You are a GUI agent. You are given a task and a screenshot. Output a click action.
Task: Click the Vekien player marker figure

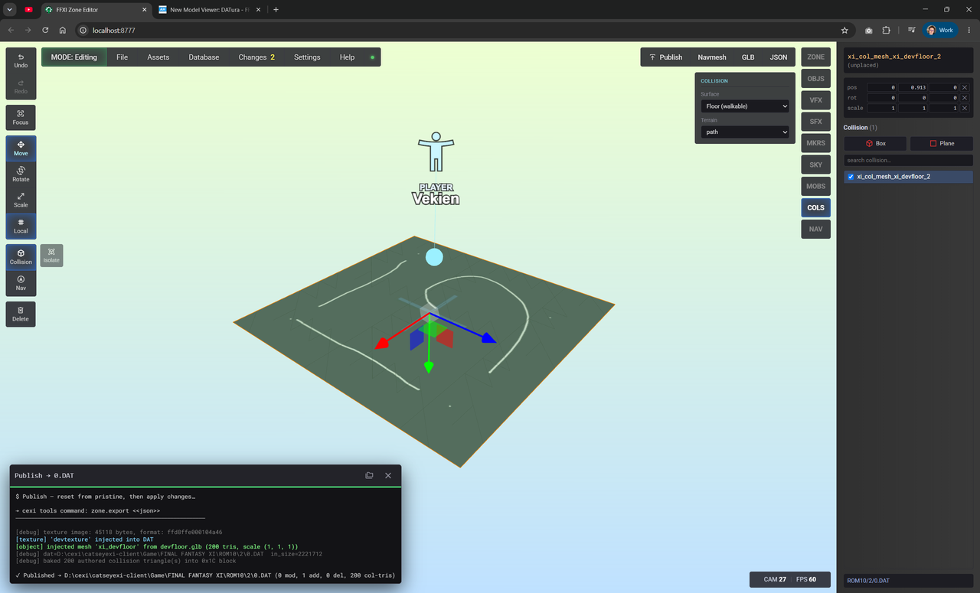coord(436,152)
